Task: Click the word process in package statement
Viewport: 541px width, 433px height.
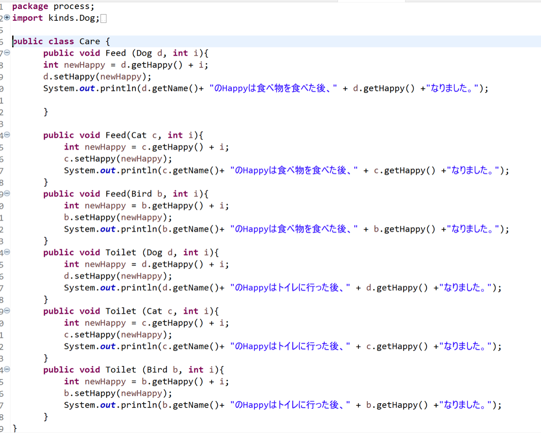Action: coord(73,6)
